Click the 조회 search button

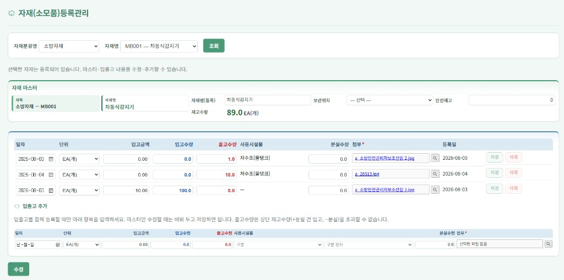(x=214, y=46)
